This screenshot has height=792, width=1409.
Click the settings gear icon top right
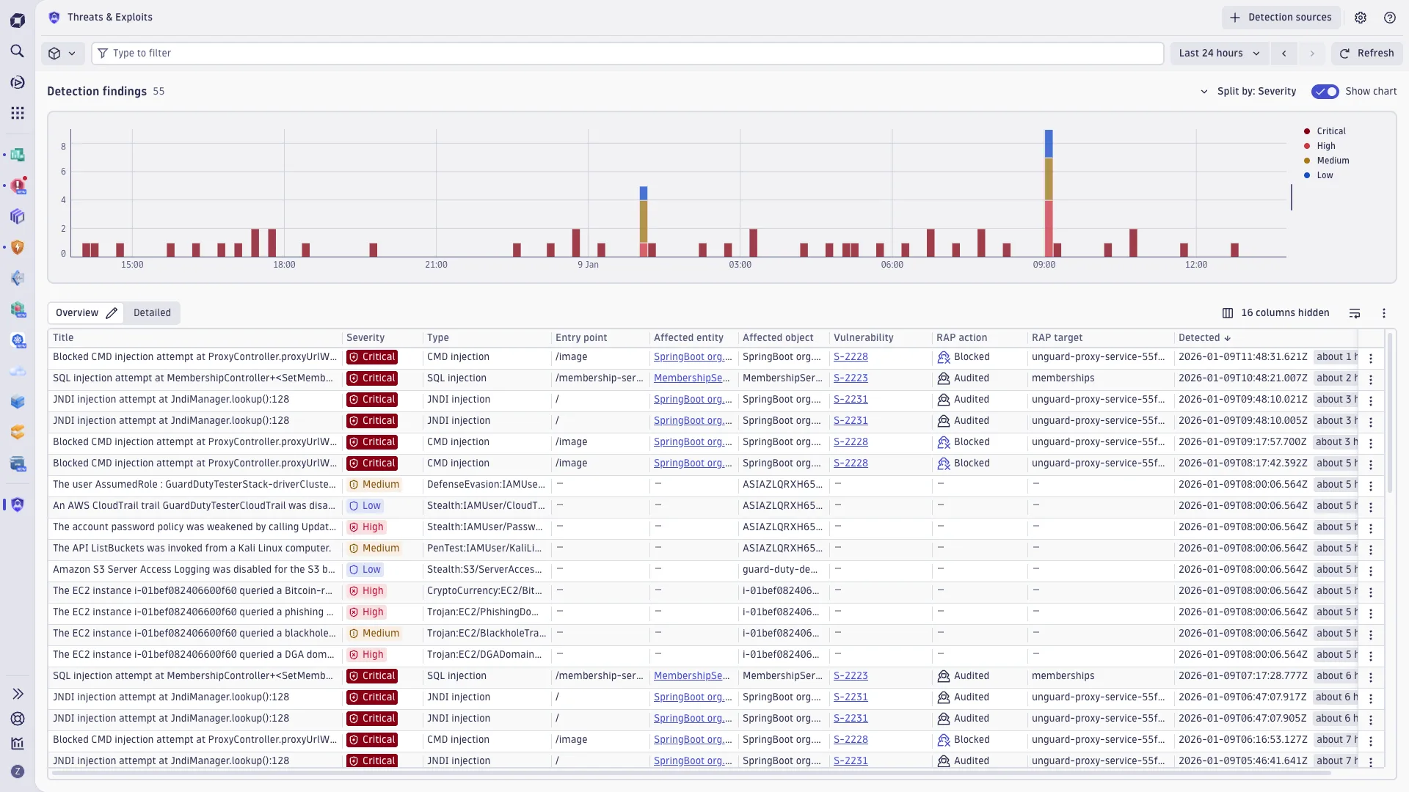1361,18
